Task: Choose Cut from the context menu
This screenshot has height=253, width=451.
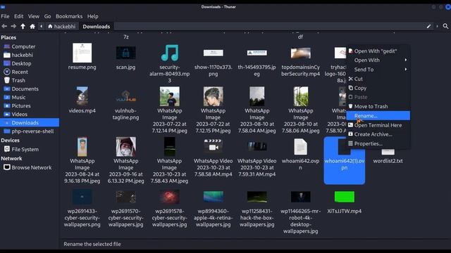Action: 378,79
